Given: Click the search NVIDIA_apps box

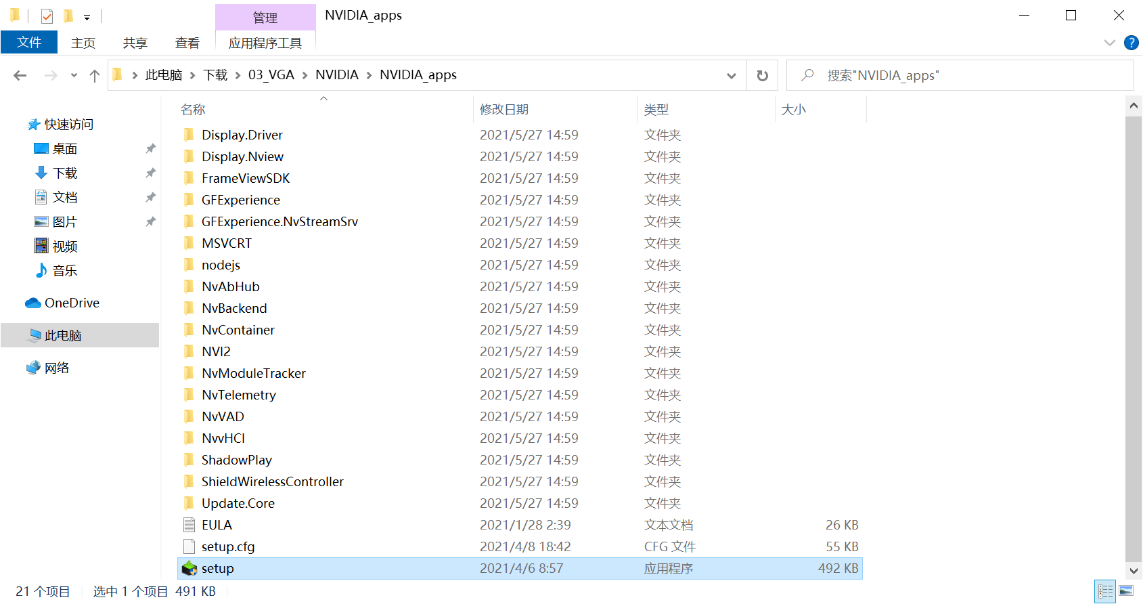Looking at the screenshot, I should [x=960, y=76].
